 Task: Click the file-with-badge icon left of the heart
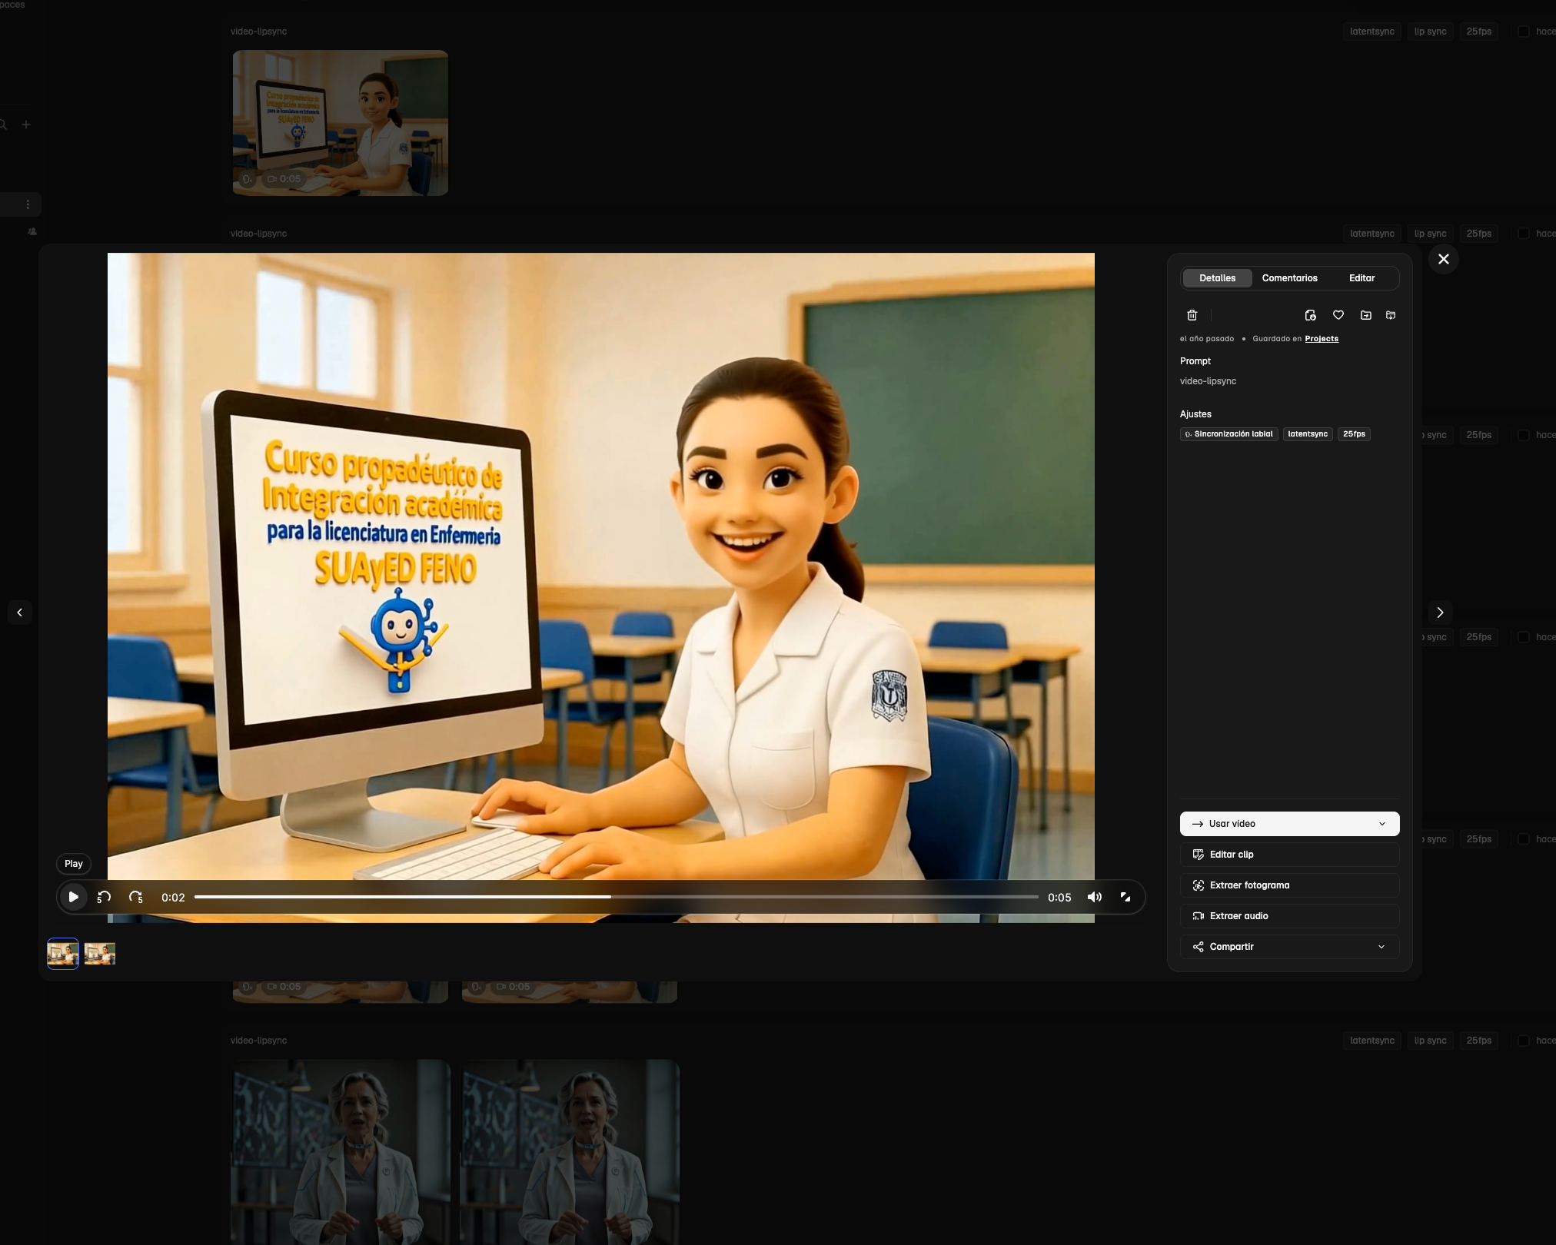click(x=1311, y=315)
